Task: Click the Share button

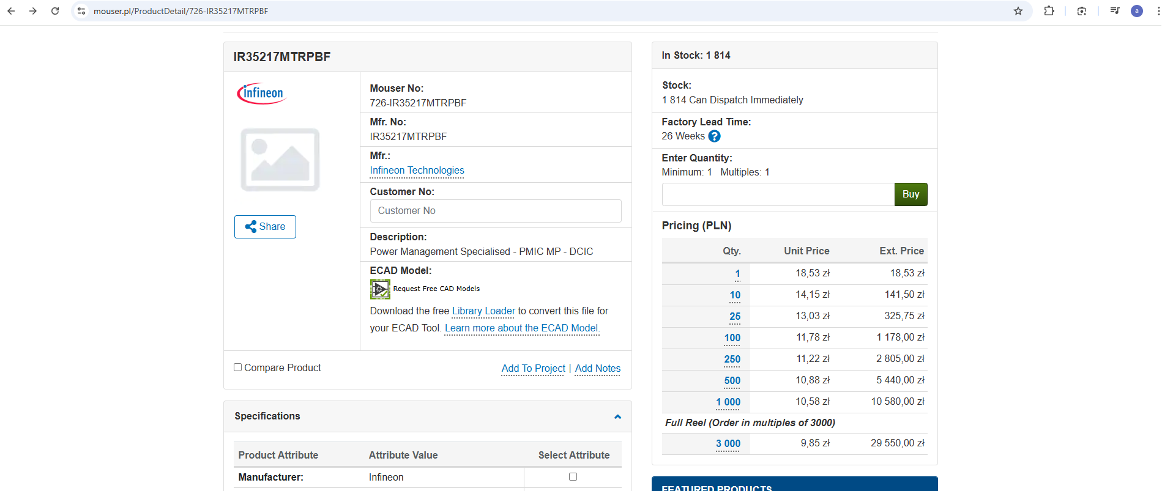Action: point(265,227)
